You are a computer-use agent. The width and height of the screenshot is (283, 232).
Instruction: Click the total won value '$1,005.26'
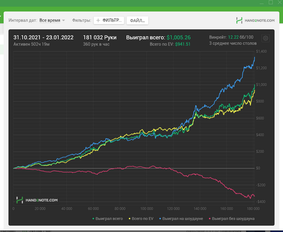pyautogui.click(x=179, y=38)
